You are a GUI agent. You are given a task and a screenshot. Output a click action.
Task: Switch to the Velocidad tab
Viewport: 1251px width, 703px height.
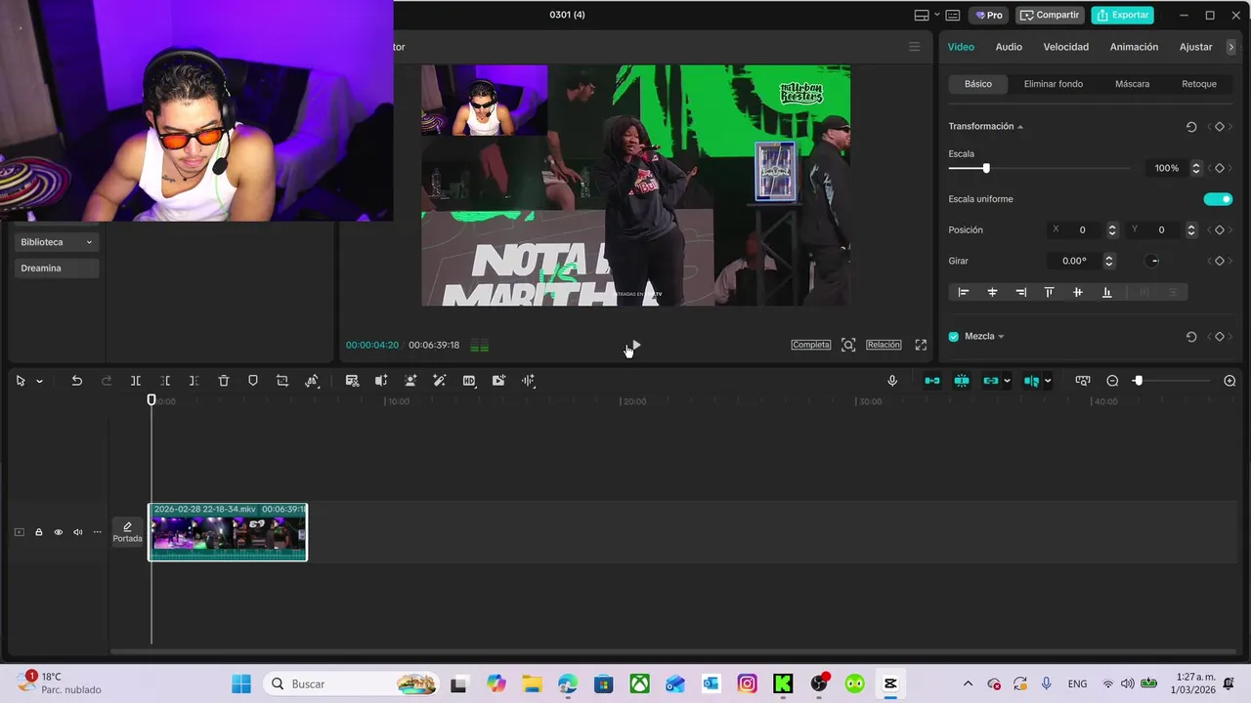pyautogui.click(x=1065, y=47)
